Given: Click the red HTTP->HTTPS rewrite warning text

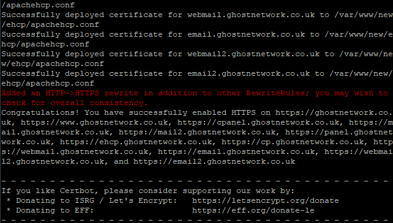Looking at the screenshot, I should (x=195, y=93).
